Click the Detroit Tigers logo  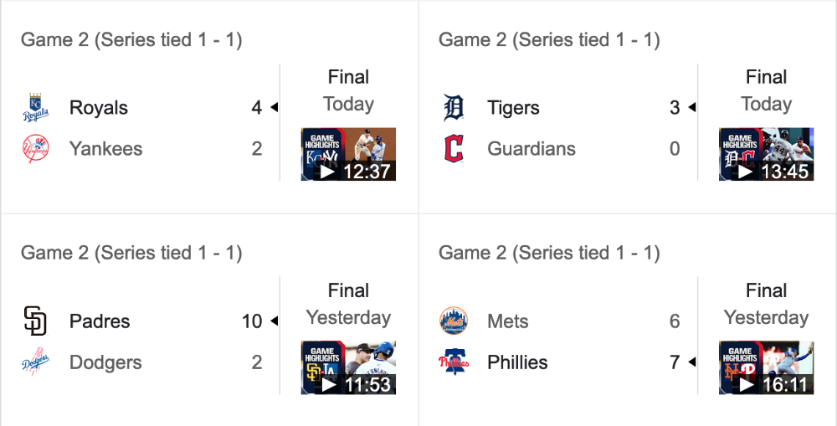454,108
